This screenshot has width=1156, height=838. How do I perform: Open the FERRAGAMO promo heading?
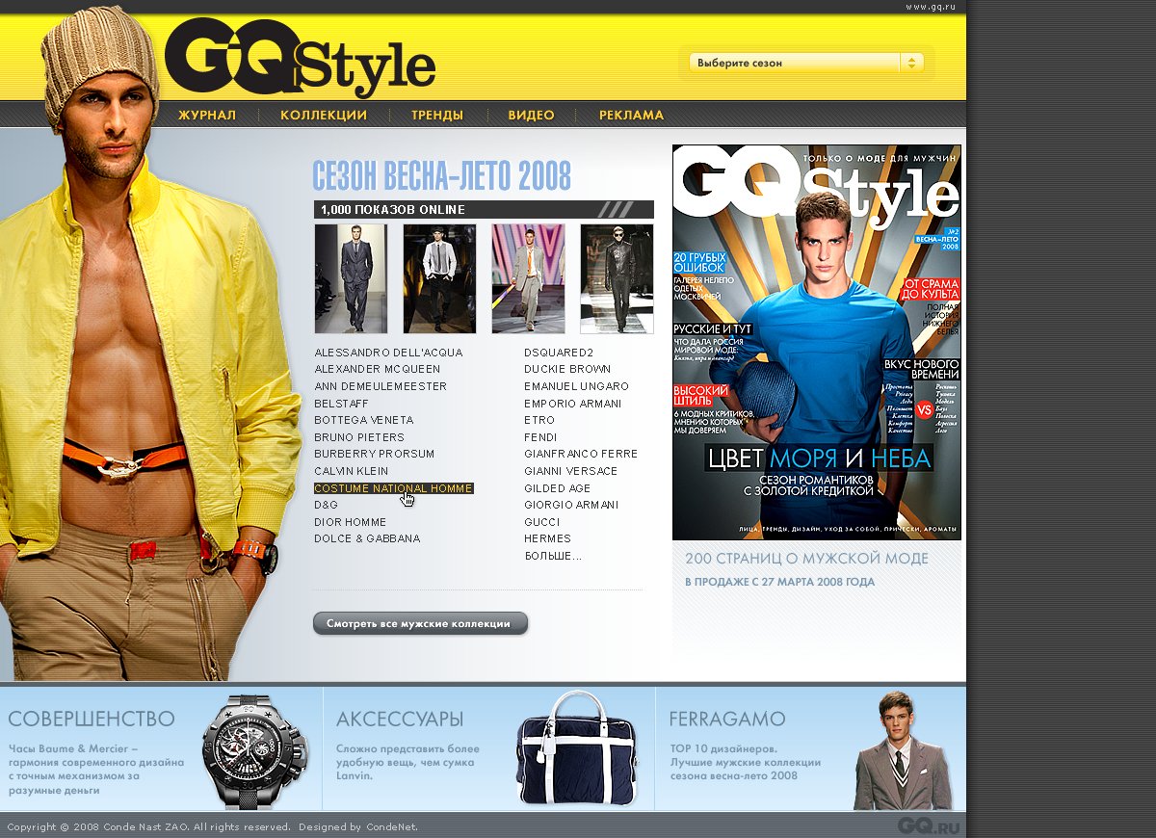(727, 719)
